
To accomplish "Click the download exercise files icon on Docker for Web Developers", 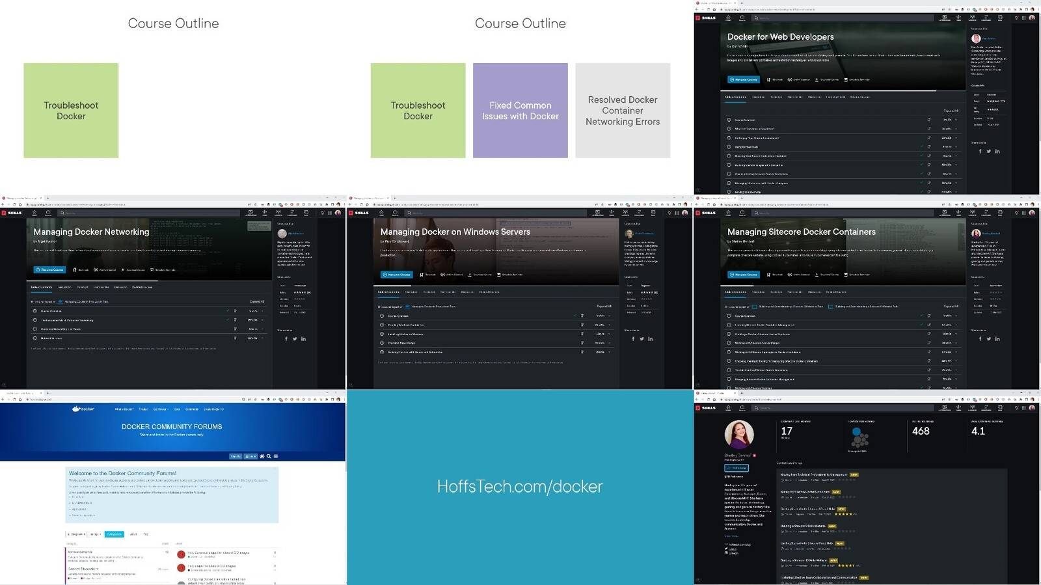I will [817, 79].
